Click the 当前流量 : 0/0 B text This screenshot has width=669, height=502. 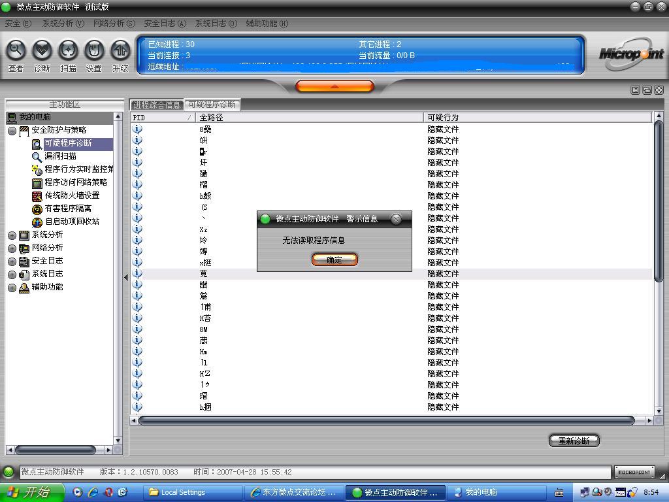pyautogui.click(x=387, y=55)
